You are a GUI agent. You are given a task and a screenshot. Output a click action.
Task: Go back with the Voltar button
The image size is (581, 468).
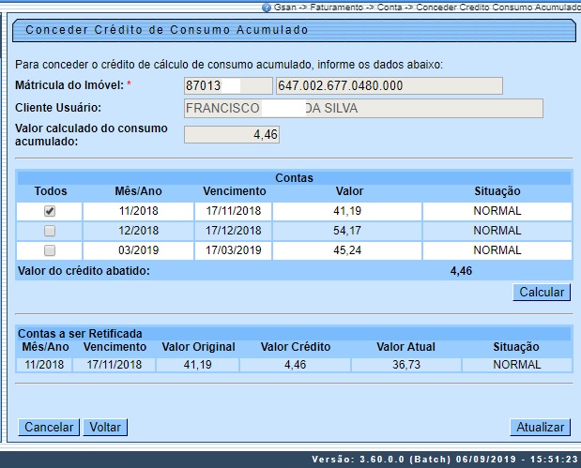(105, 428)
